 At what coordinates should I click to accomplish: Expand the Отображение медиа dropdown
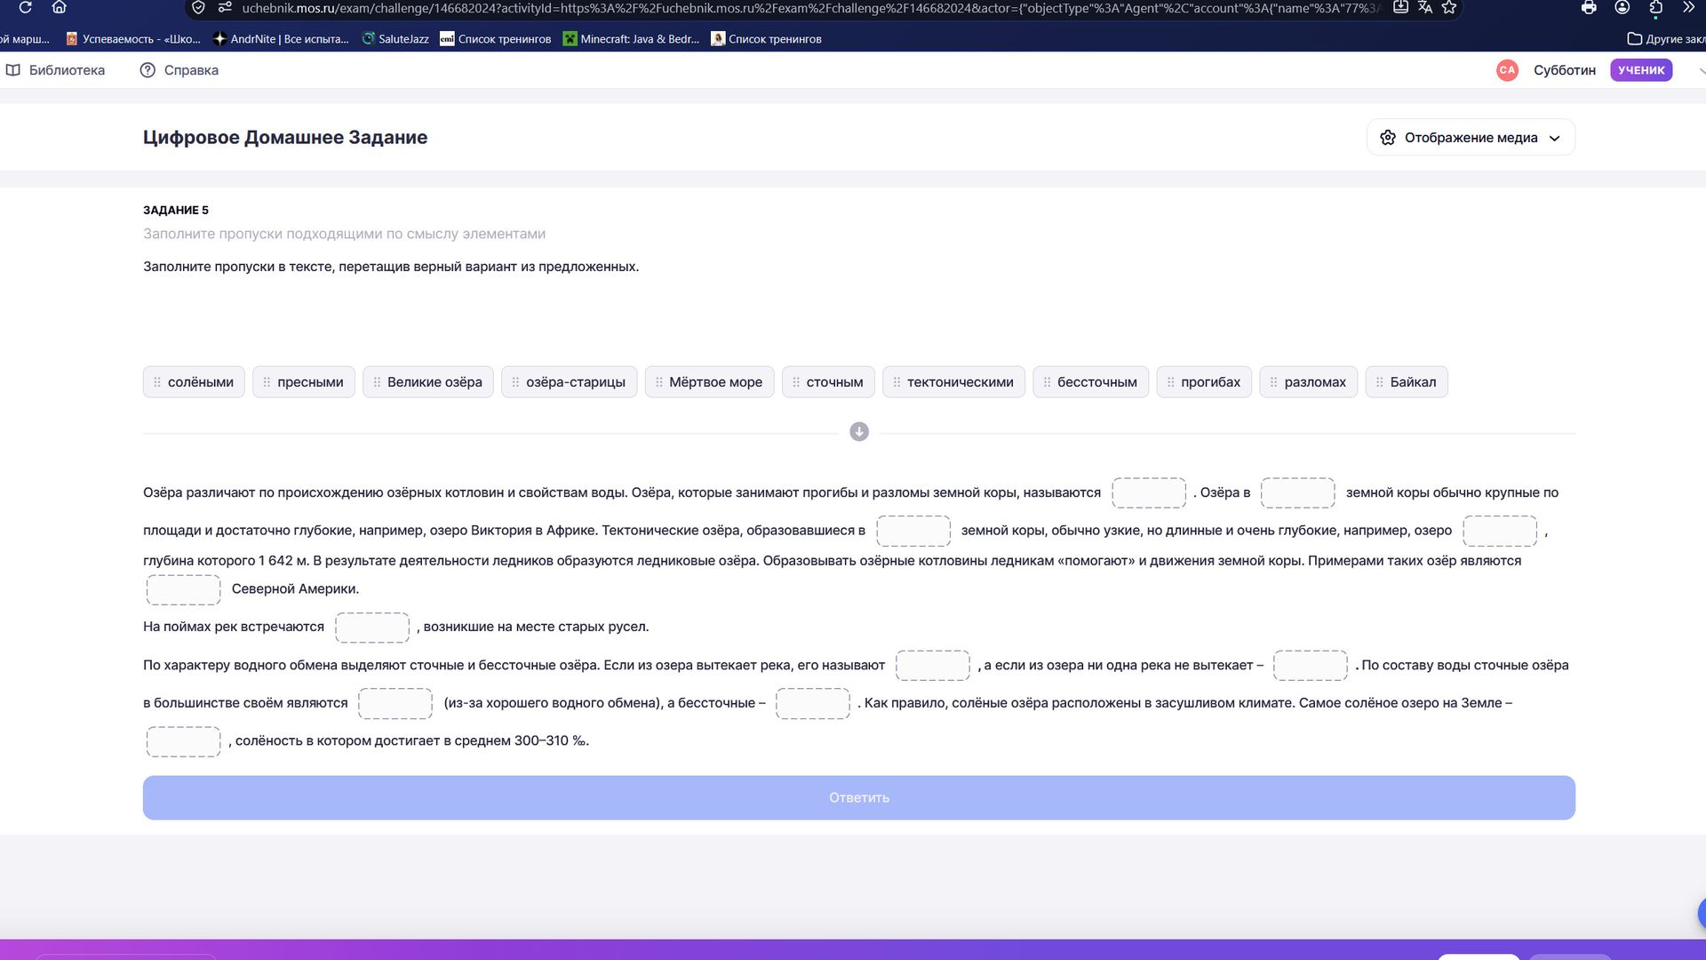pos(1471,138)
